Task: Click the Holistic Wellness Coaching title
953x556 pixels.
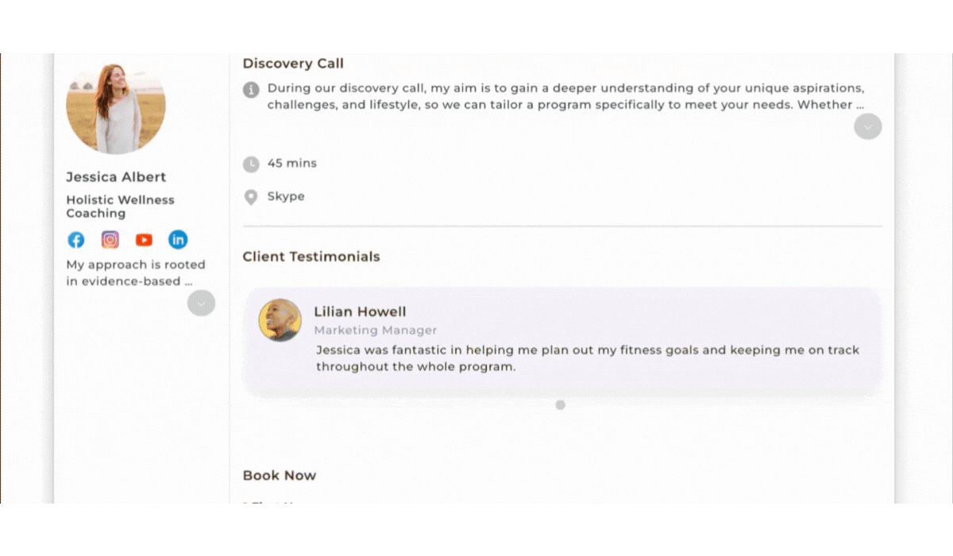Action: 121,207
